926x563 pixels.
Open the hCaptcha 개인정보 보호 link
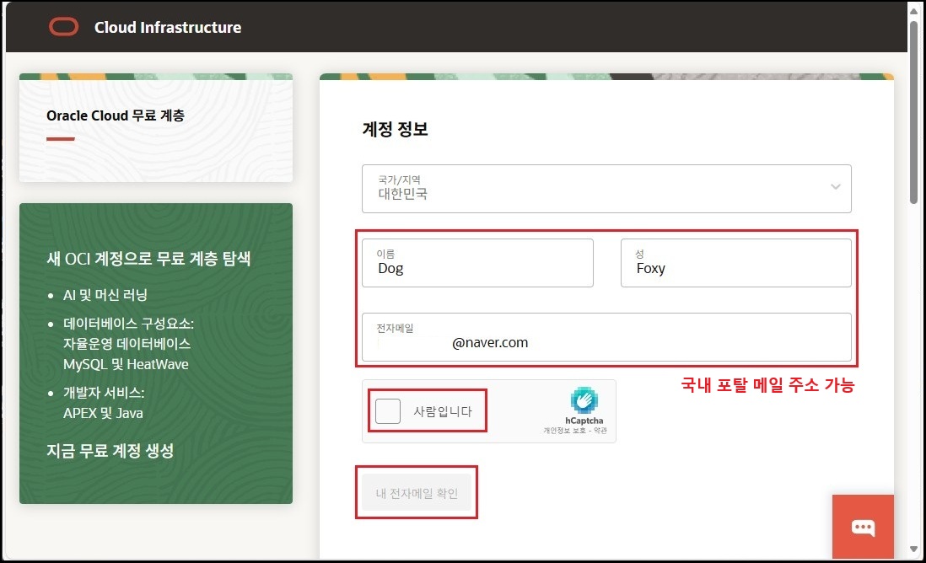click(x=564, y=431)
